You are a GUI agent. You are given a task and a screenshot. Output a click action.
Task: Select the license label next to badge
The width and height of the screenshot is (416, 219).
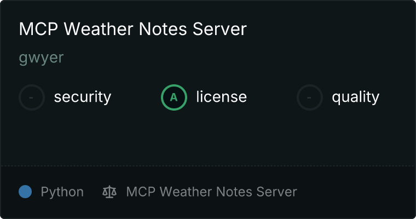click(222, 96)
